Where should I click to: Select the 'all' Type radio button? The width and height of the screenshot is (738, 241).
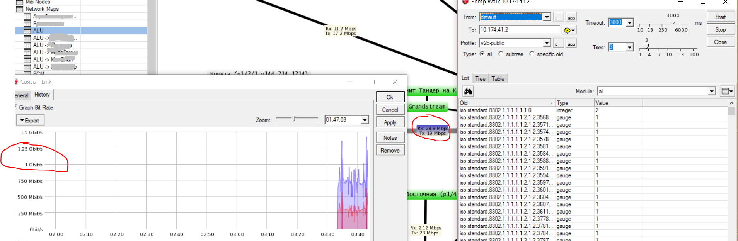tap(482, 54)
